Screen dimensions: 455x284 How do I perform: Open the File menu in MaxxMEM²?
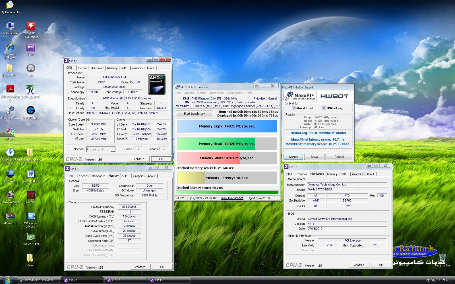(179, 93)
